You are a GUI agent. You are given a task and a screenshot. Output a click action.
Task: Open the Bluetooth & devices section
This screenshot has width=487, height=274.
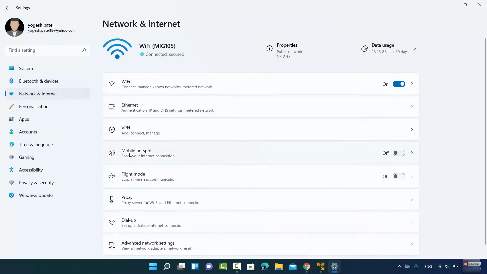coord(39,81)
